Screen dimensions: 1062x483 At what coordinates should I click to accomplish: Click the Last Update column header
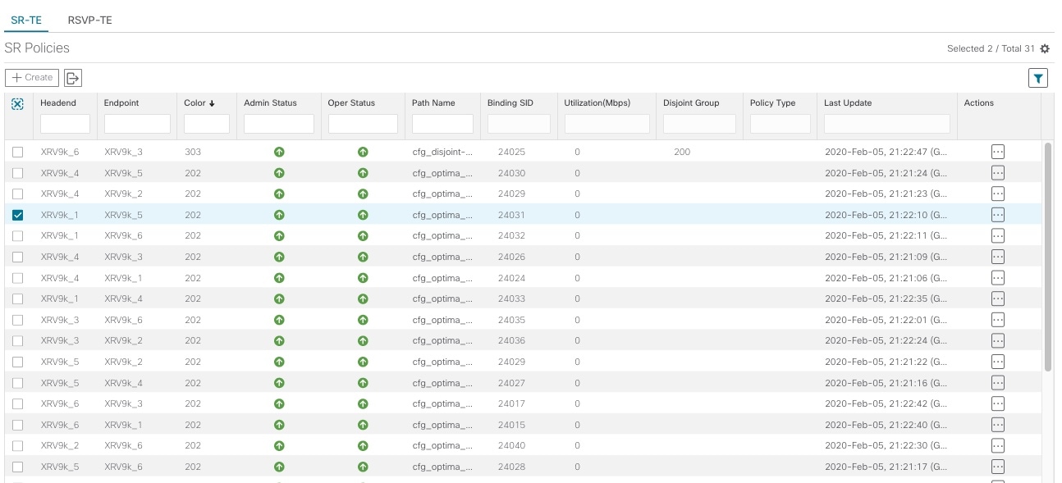848,103
